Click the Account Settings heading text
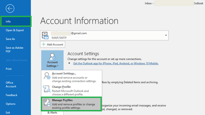The image size is (205, 115). [x=83, y=54]
